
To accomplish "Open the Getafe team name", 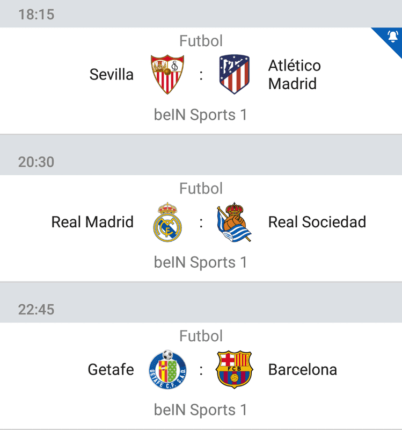I will [x=111, y=369].
